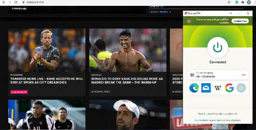
Task: Launch the Mail shortcut in ExpressVPN
Action: click(206, 88)
